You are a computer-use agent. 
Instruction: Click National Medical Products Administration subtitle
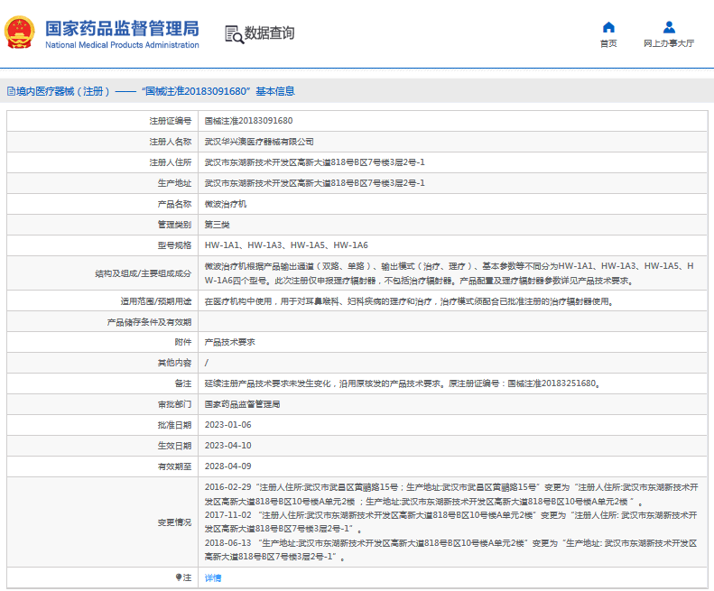122,45
